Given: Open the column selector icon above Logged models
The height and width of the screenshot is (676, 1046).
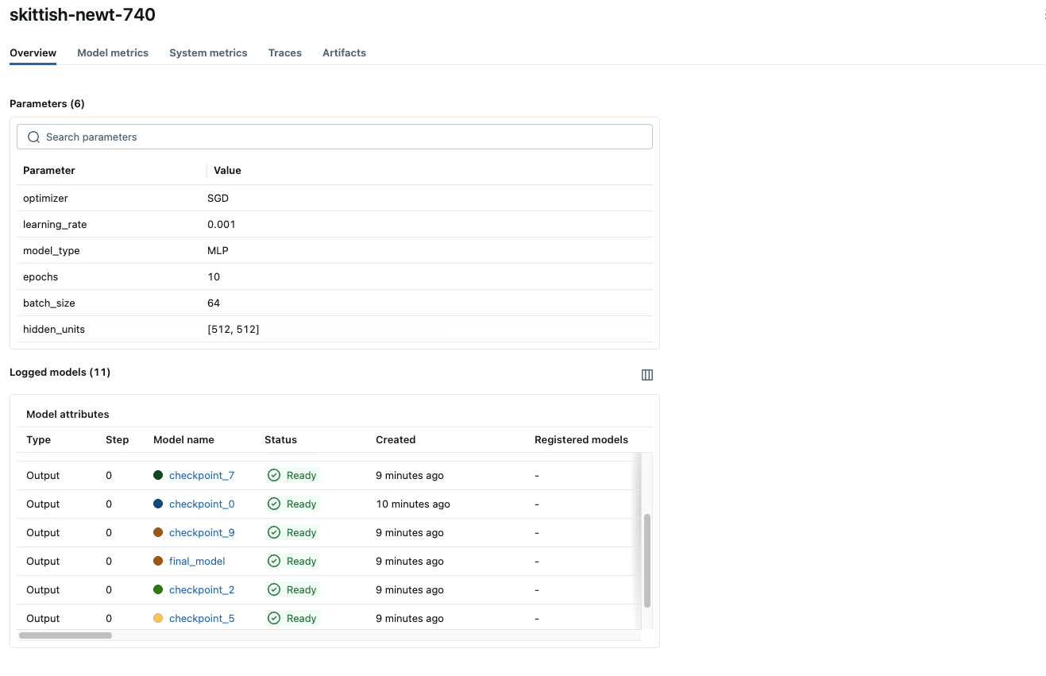Looking at the screenshot, I should coord(647,374).
